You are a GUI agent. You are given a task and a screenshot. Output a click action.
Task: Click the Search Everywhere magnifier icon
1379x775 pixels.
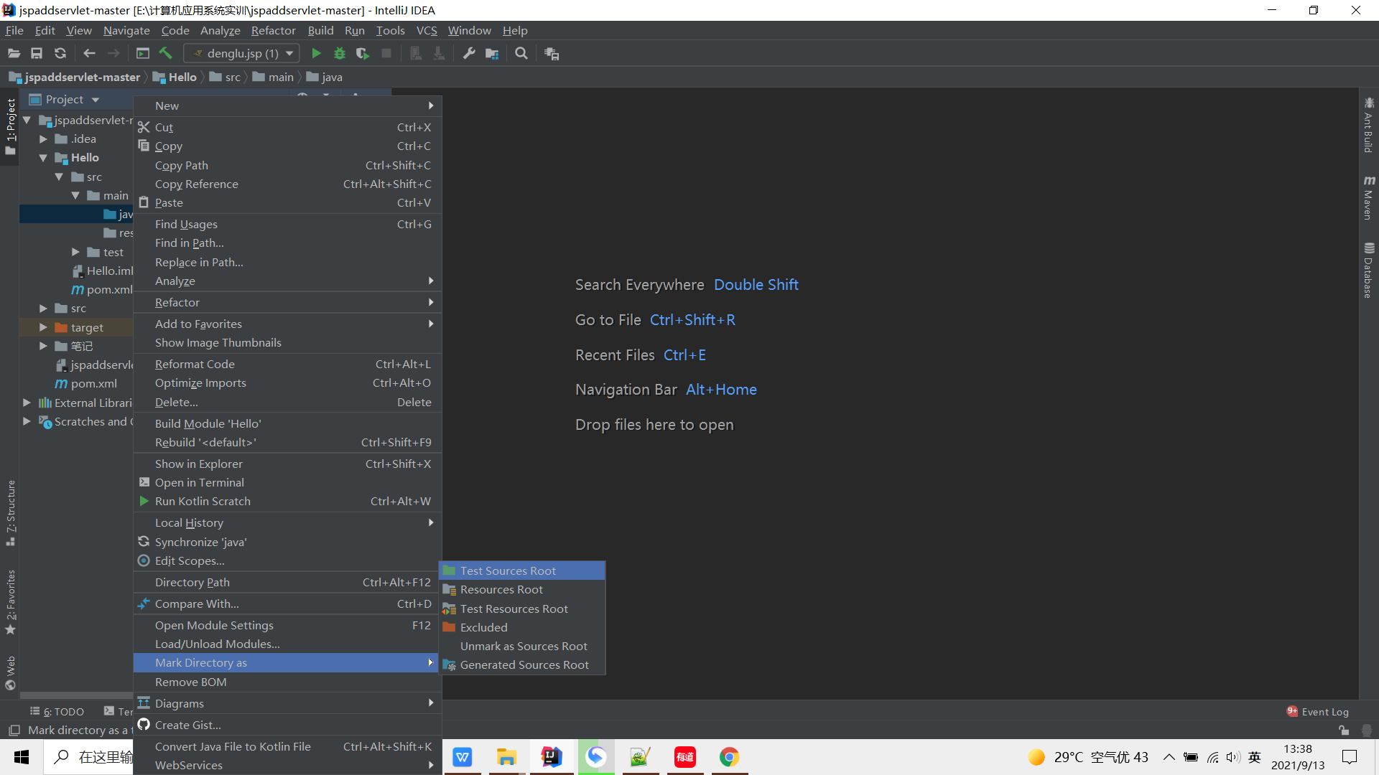click(x=521, y=53)
